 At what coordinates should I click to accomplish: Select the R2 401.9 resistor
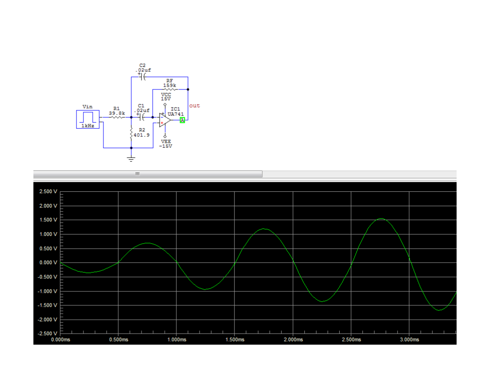(x=131, y=133)
